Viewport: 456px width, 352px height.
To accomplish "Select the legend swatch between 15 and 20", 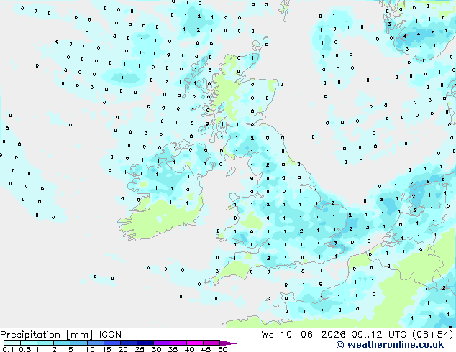I will [x=111, y=343].
